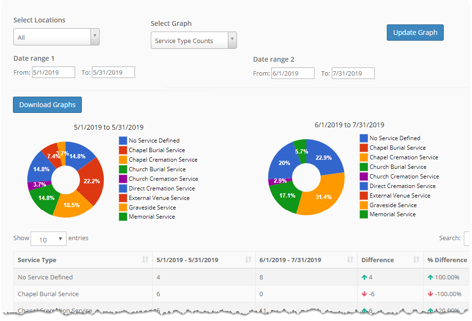This screenshot has width=472, height=321.
Task: Sort by 6/1/2019 - 7/31/2019 column
Action: coord(306,260)
